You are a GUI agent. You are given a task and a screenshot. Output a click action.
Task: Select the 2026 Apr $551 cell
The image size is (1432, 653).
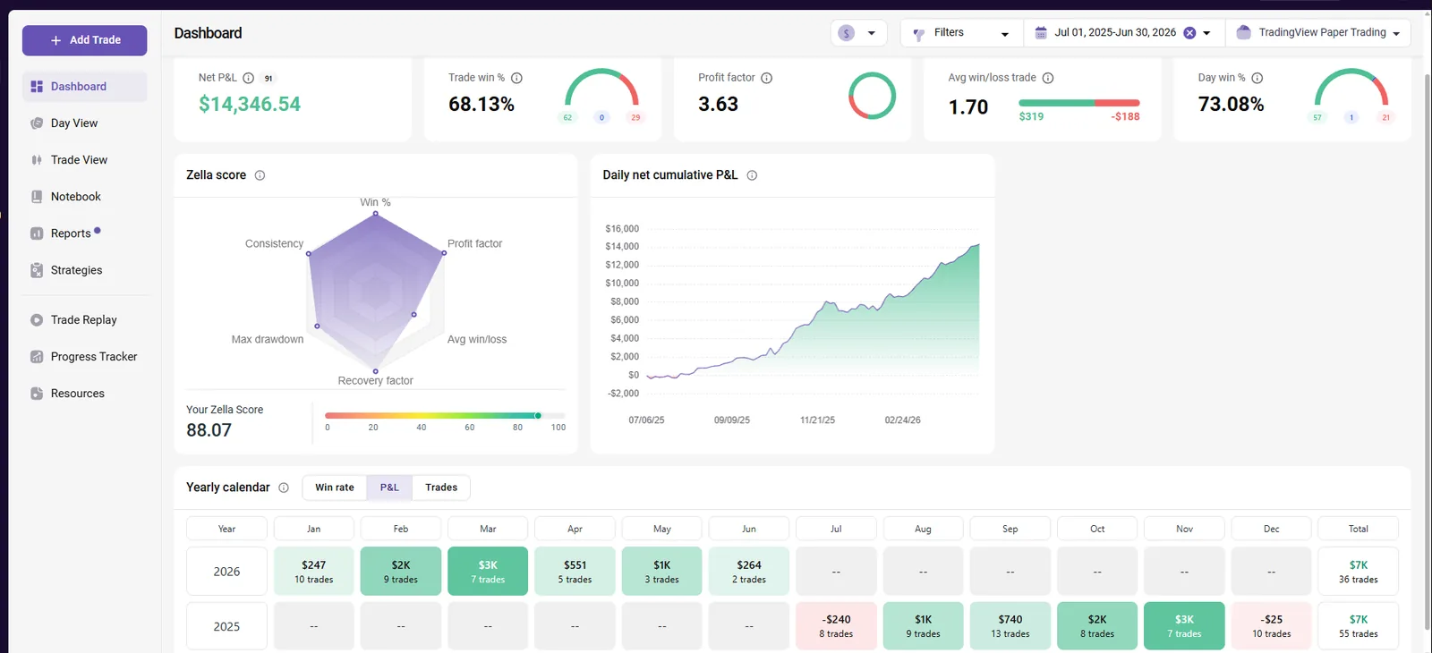coord(575,572)
